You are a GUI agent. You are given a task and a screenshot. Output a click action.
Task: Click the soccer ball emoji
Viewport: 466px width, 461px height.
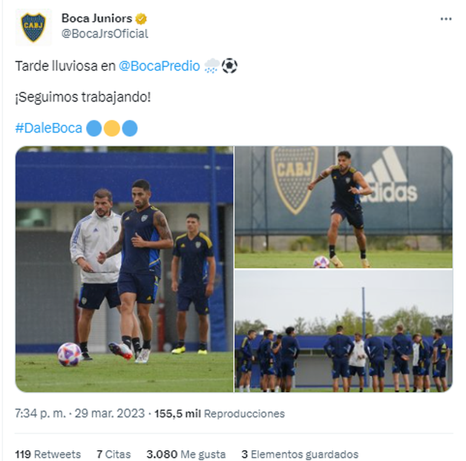[229, 66]
